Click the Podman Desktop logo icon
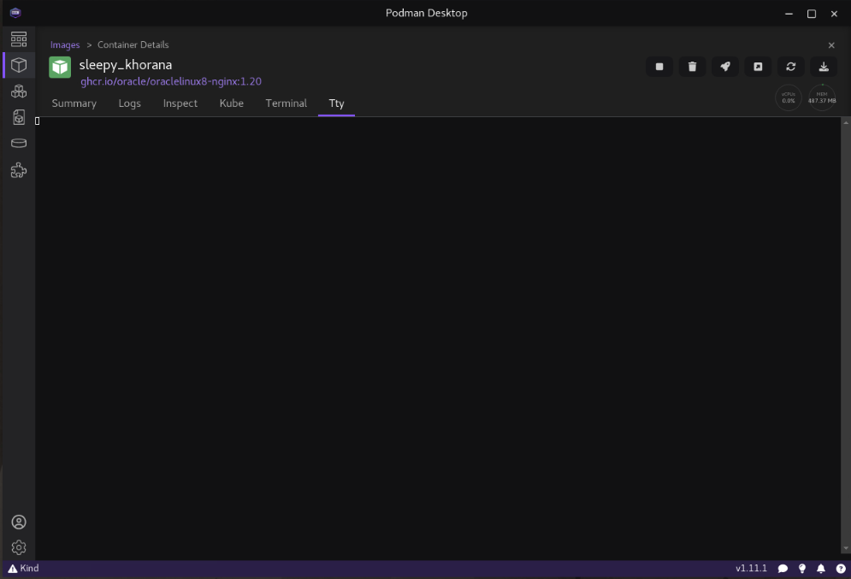Image resolution: width=851 pixels, height=579 pixels. tap(15, 13)
